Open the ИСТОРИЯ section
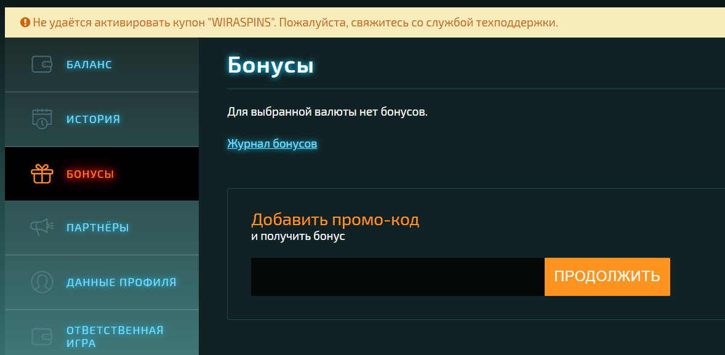Screen dimensions: 725x355 pyautogui.click(x=91, y=119)
